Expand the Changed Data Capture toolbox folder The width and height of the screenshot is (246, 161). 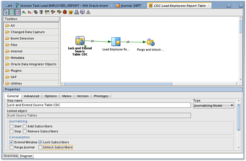[x=31, y=32]
